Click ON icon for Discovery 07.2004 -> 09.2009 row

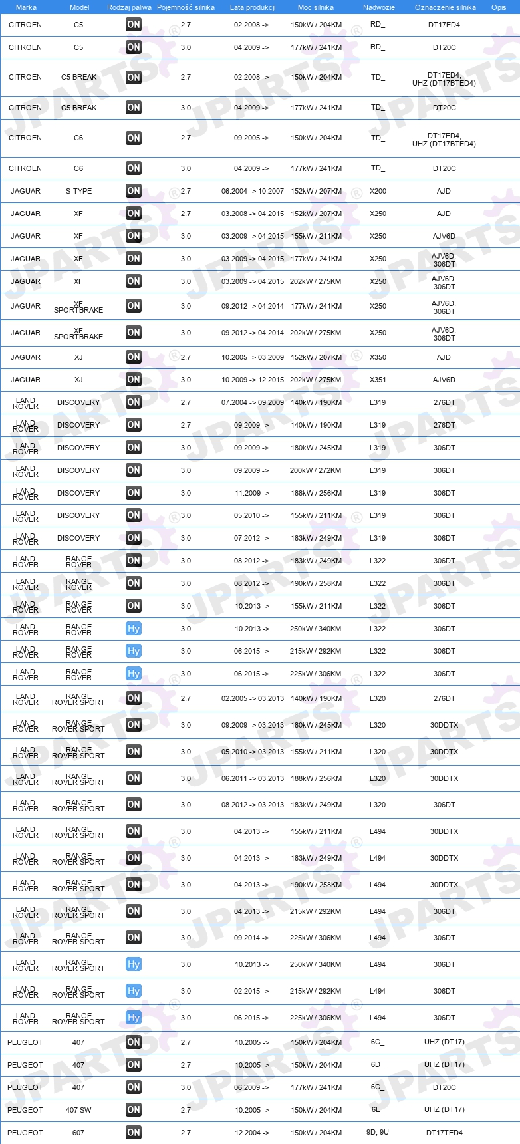(x=134, y=402)
